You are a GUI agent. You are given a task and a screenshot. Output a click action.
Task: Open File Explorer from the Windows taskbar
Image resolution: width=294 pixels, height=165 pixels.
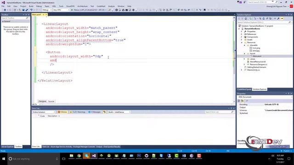pos(72,156)
